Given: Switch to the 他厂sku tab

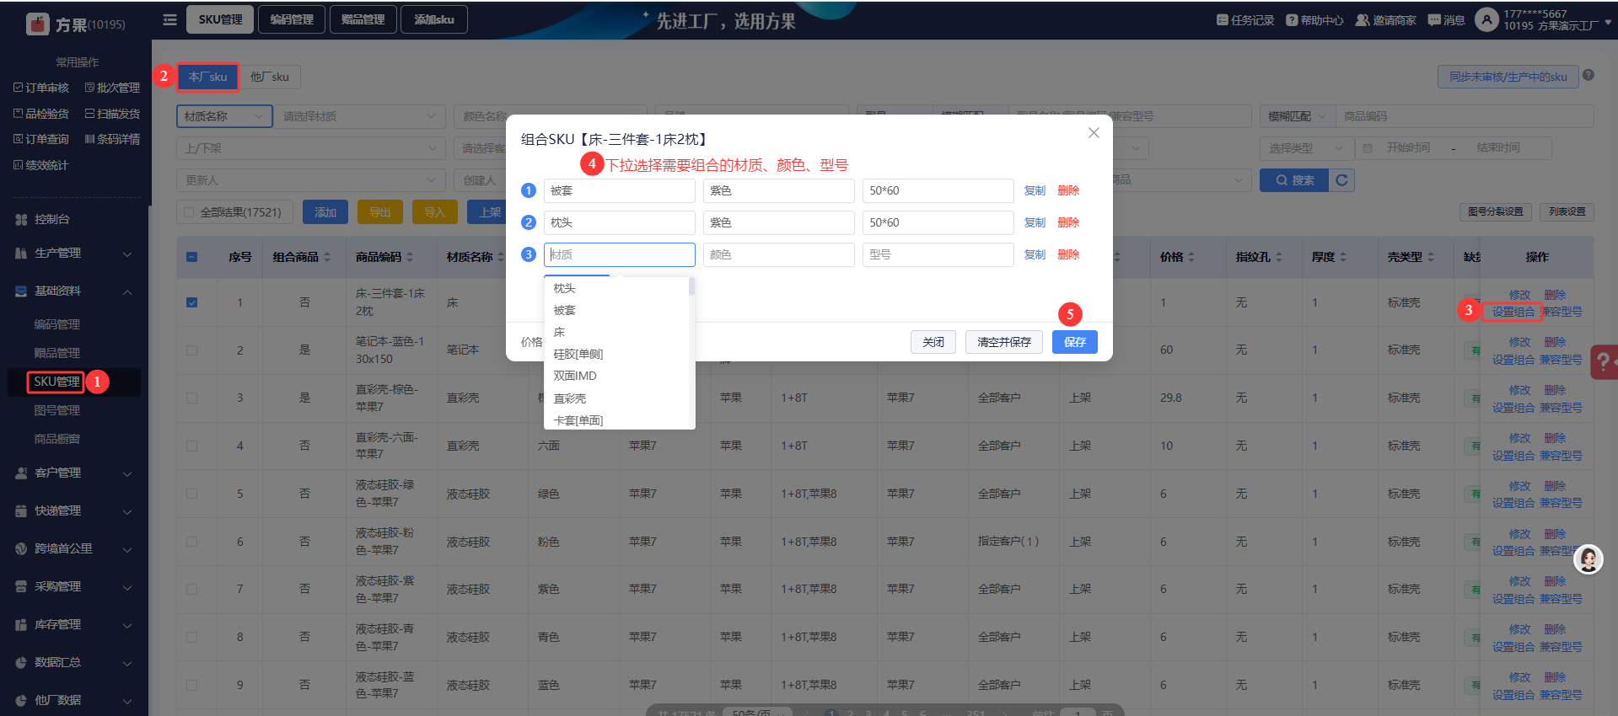Looking at the screenshot, I should click(269, 77).
